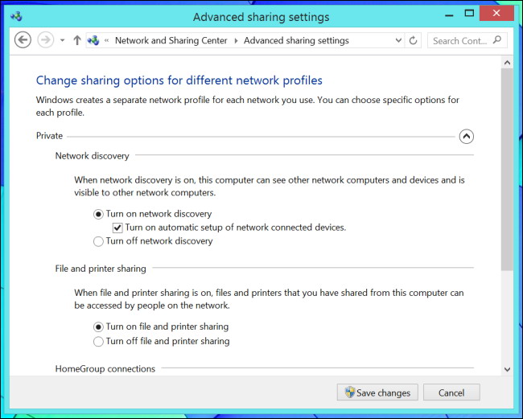Click the Forward navigation arrow
Screen dimensions: 523x419
[x=45, y=40]
